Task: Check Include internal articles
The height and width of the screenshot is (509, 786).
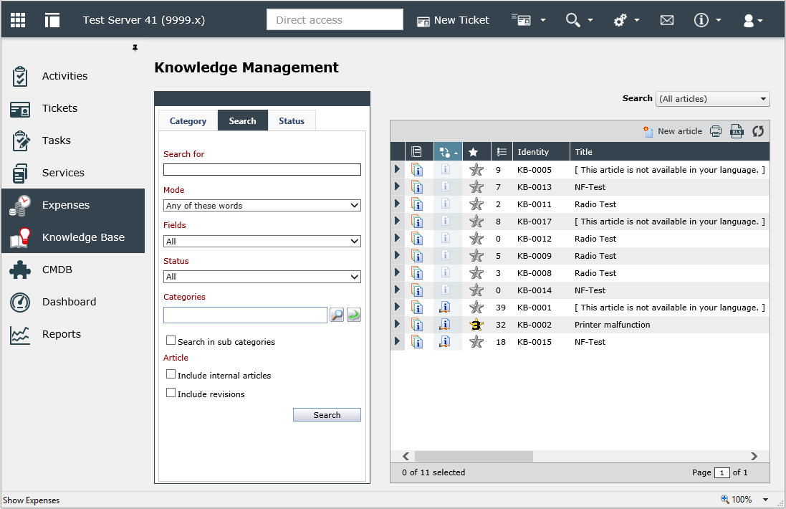Action: point(171,374)
